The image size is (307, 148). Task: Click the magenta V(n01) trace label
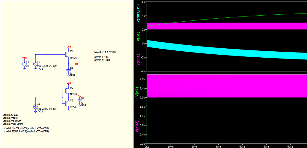click(138, 59)
